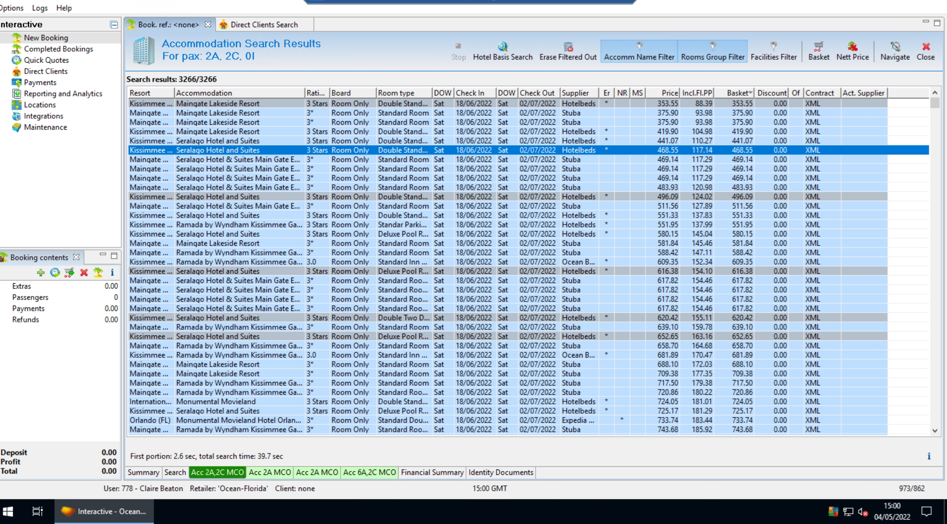This screenshot has height=524, width=947.
Task: Open Task View on the taskbar
Action: click(37, 511)
